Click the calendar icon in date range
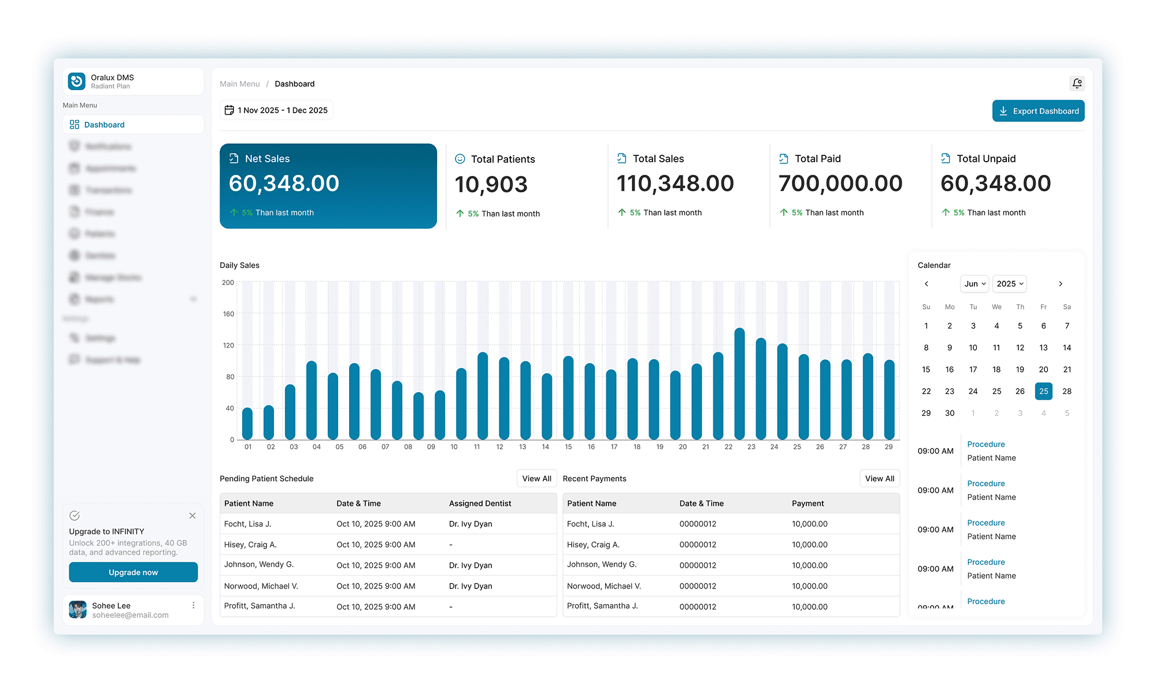This screenshot has height=693, width=1156. tap(229, 110)
